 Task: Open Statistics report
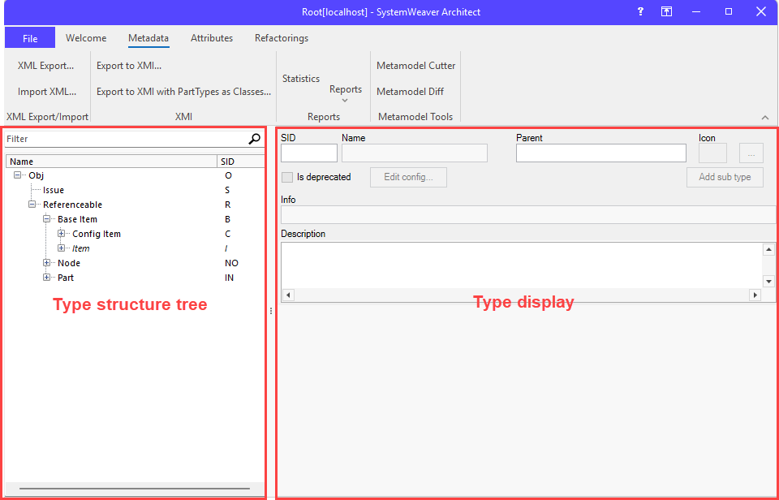(301, 79)
